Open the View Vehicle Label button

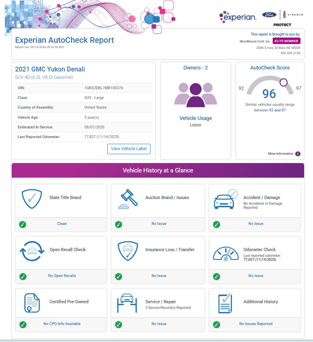point(129,149)
